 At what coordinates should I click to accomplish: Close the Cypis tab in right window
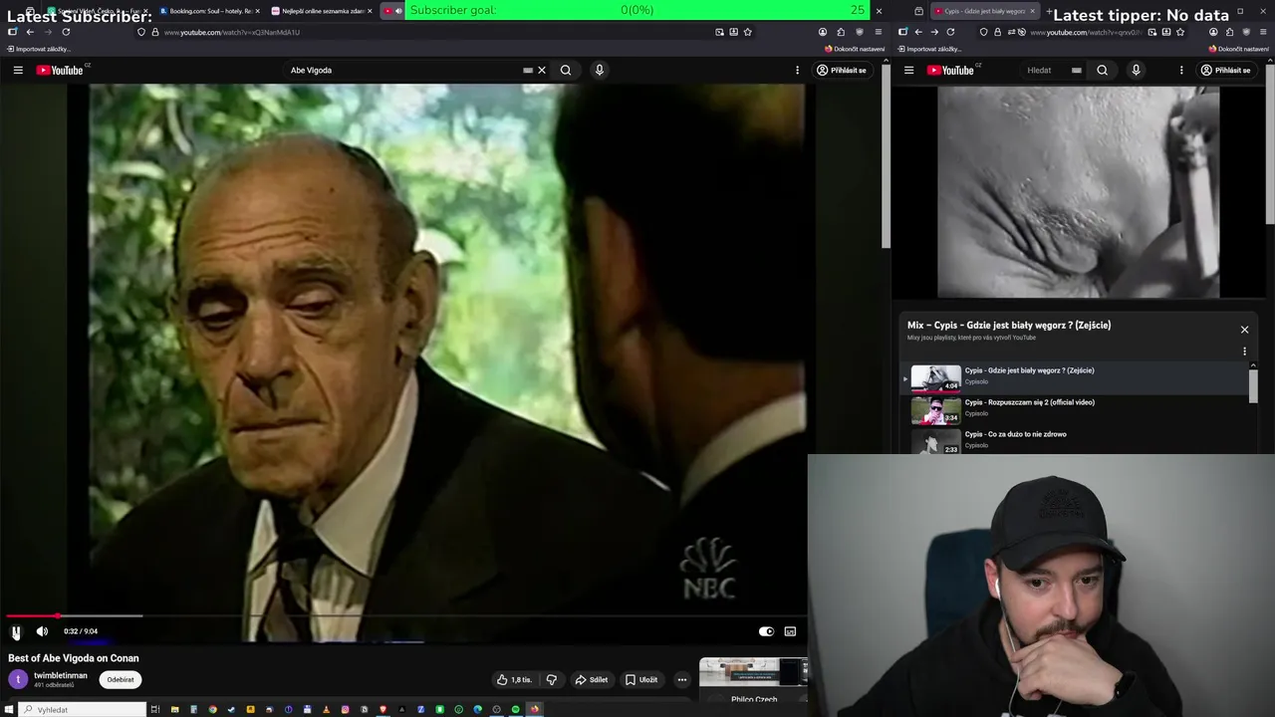tap(1033, 11)
